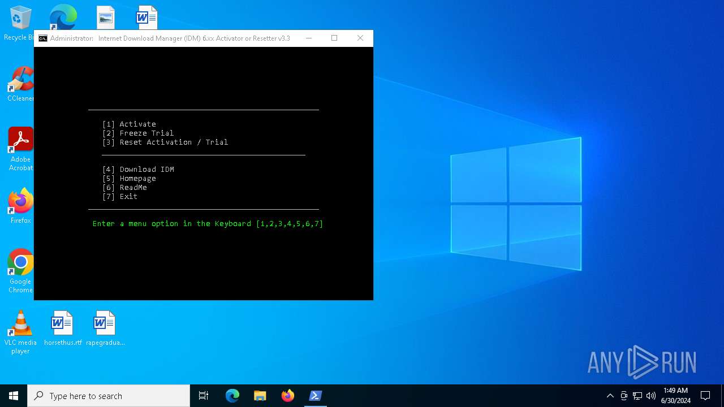
Task: Click the console window title text
Action: click(x=170, y=38)
